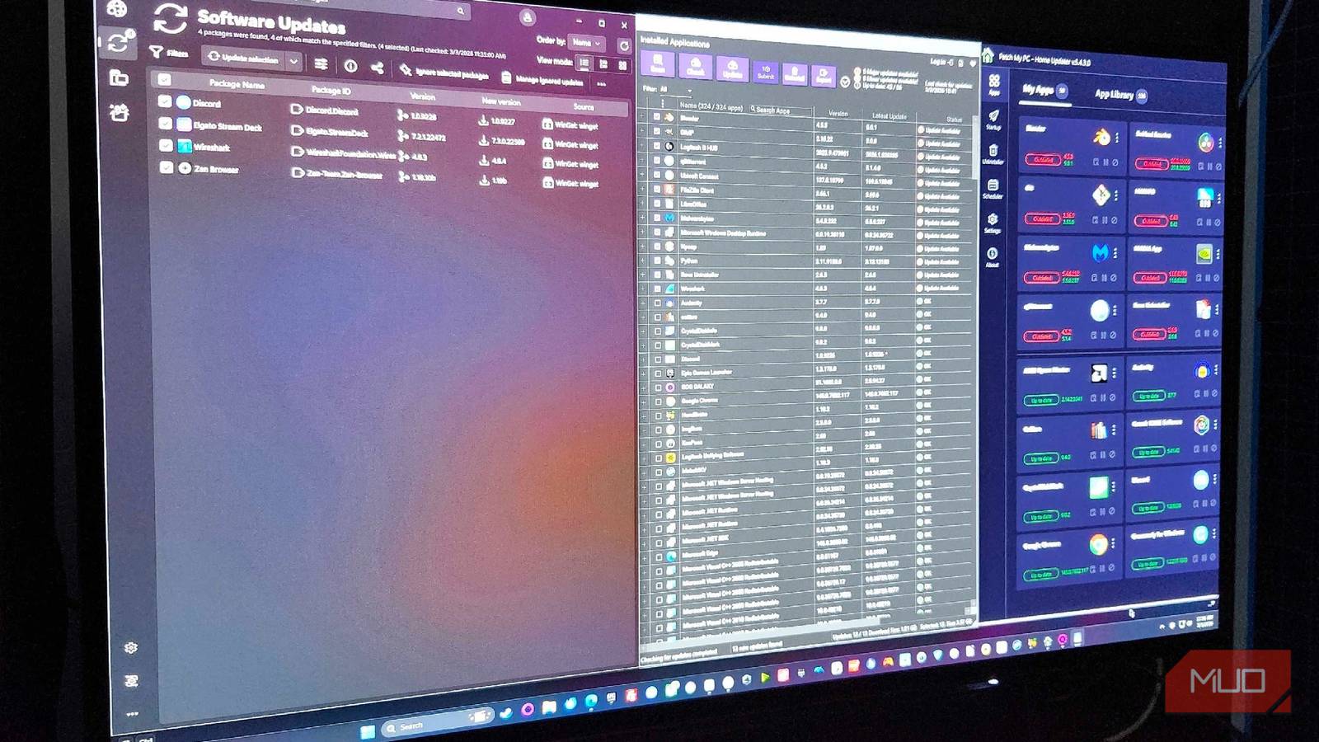Open Scheduler section in Patch My PC
Viewport: 1319px width, 742px height.
993,189
